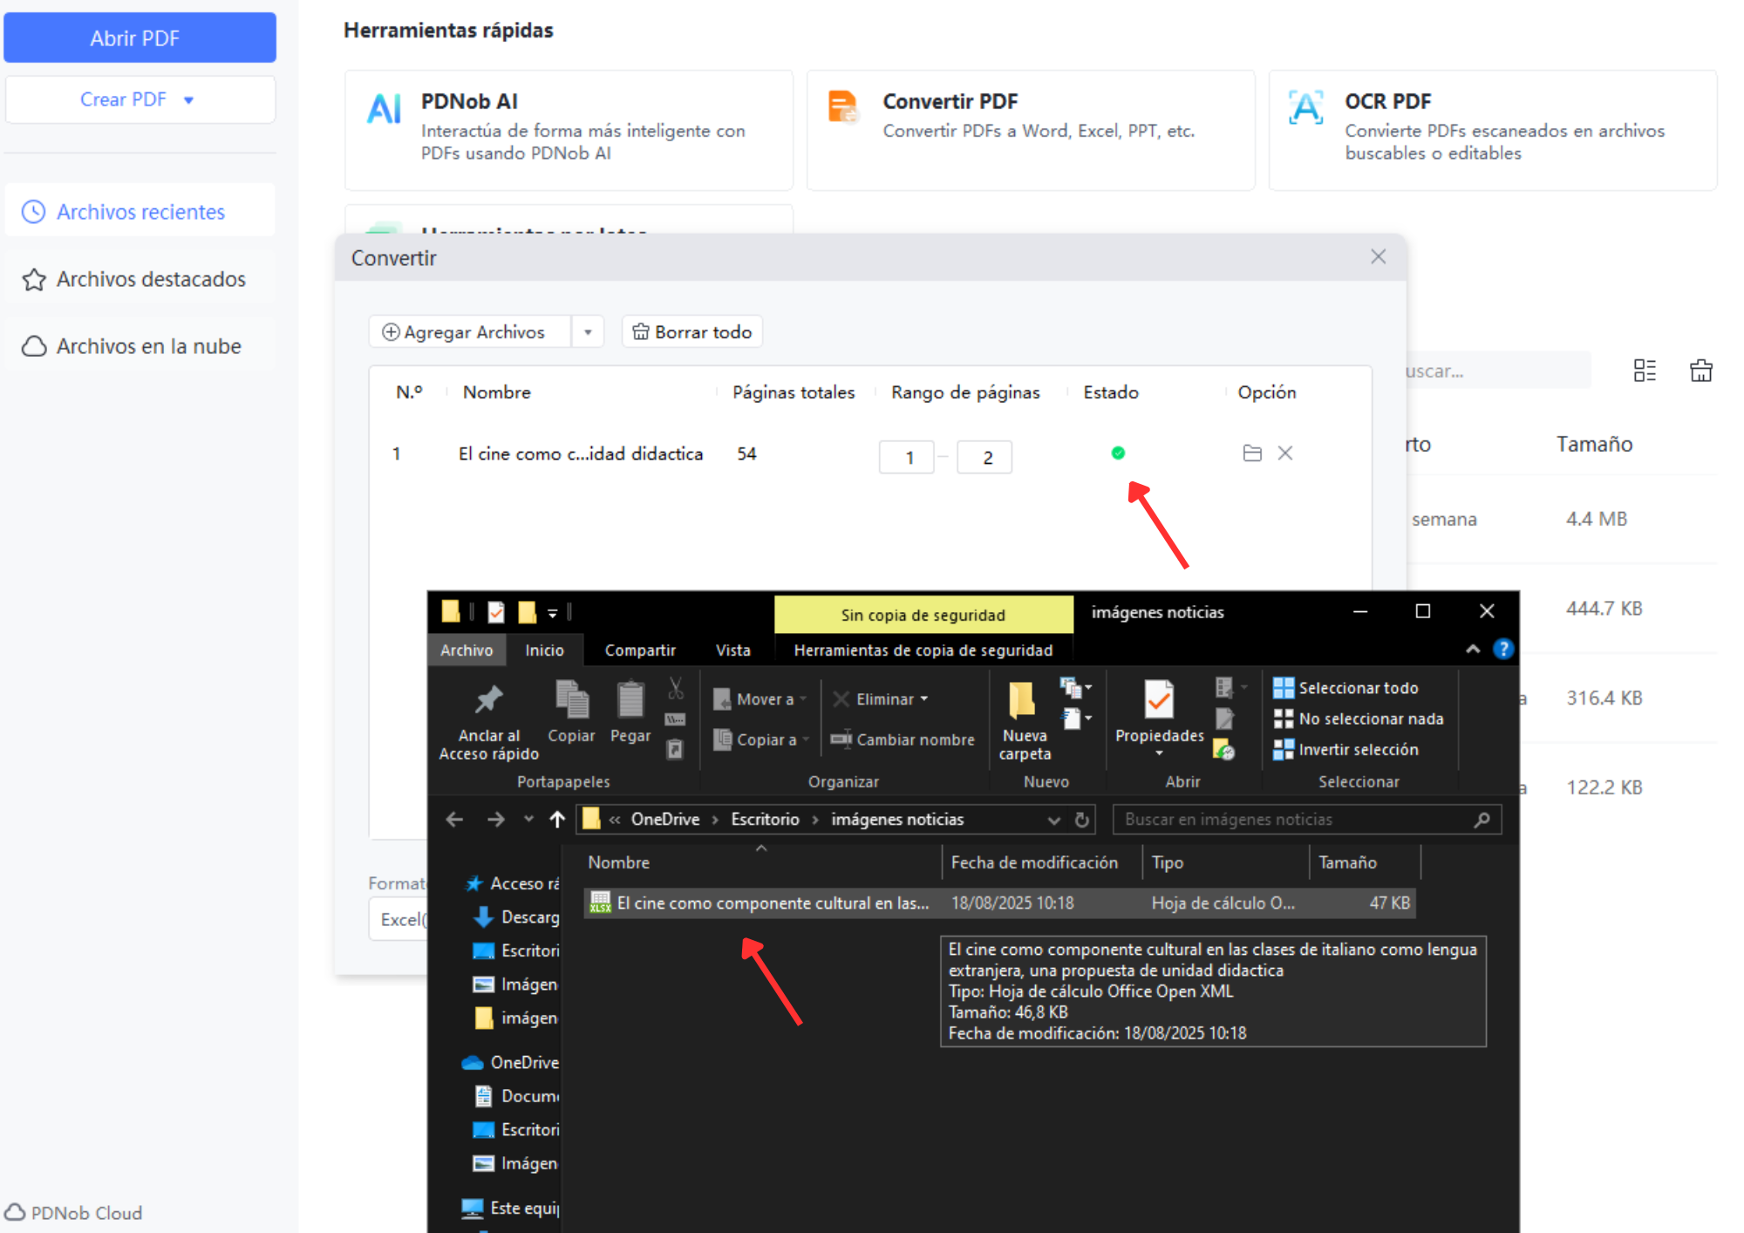Switch to Inicio ribbon tab

(x=544, y=650)
